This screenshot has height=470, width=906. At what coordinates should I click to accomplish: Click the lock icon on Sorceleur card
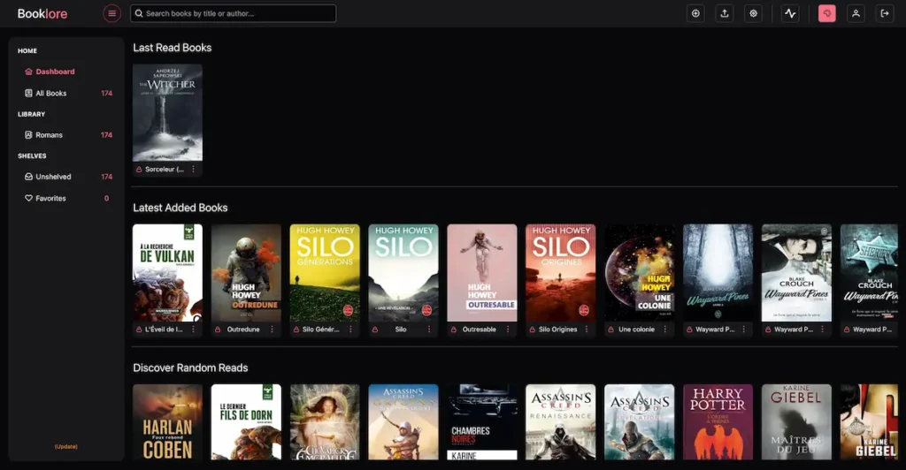[x=139, y=170]
